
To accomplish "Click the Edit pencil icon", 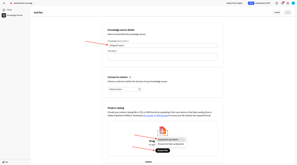I will pos(3,162).
